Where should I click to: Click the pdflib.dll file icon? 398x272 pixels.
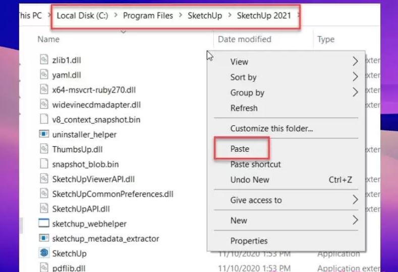click(x=44, y=267)
